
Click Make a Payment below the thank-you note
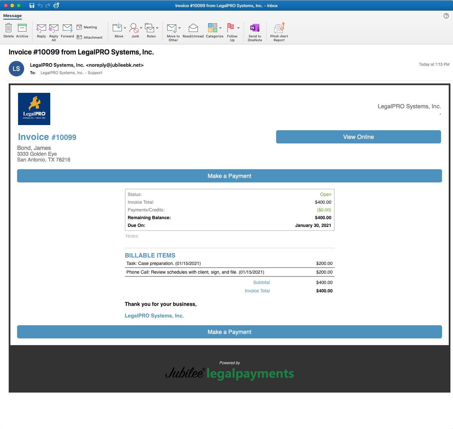pyautogui.click(x=229, y=332)
